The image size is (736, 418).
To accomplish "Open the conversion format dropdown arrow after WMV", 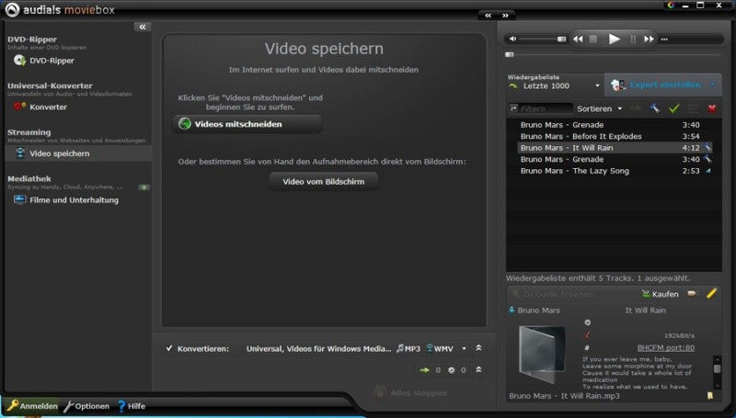I will (464, 348).
